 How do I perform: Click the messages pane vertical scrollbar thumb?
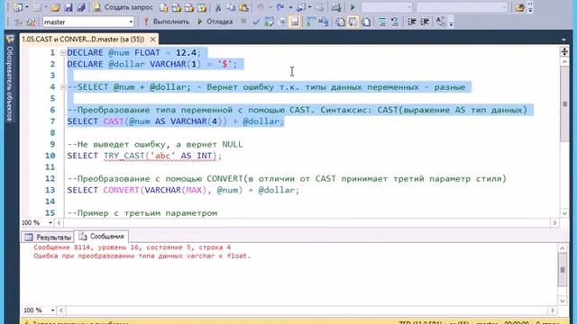[x=562, y=270]
